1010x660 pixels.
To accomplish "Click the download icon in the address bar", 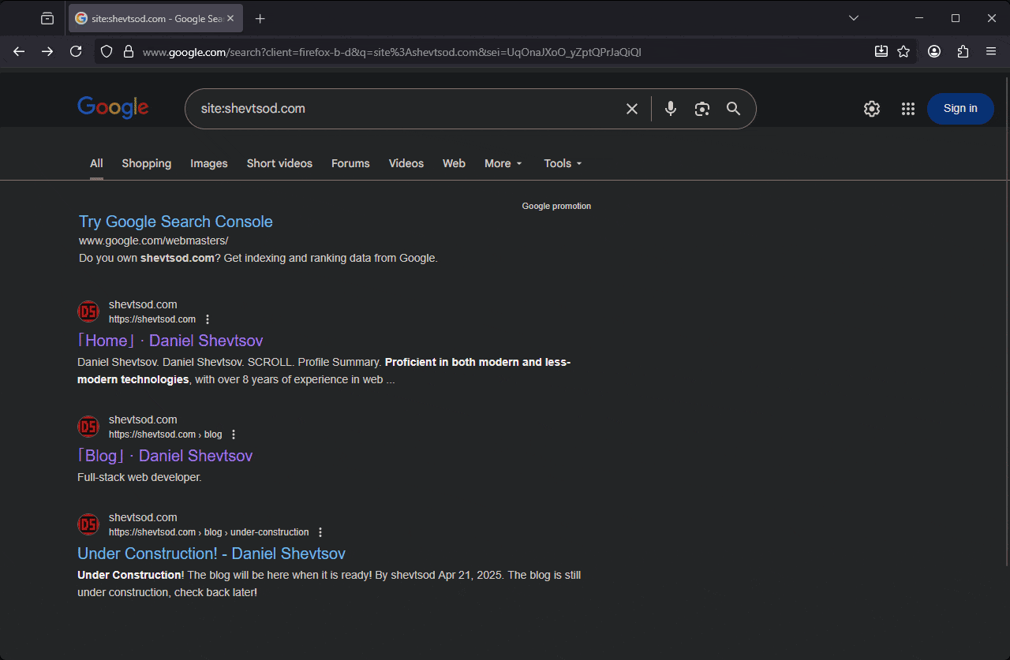I will [881, 51].
